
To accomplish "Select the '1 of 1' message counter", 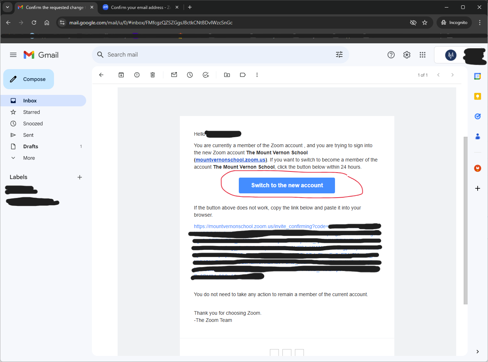I will 423,75.
